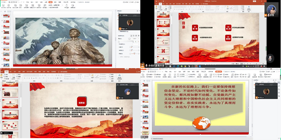The width and height of the screenshot is (281, 140).
Task: Open the display monitor dropdown in slideshow ribbon
Action: click(58, 5)
